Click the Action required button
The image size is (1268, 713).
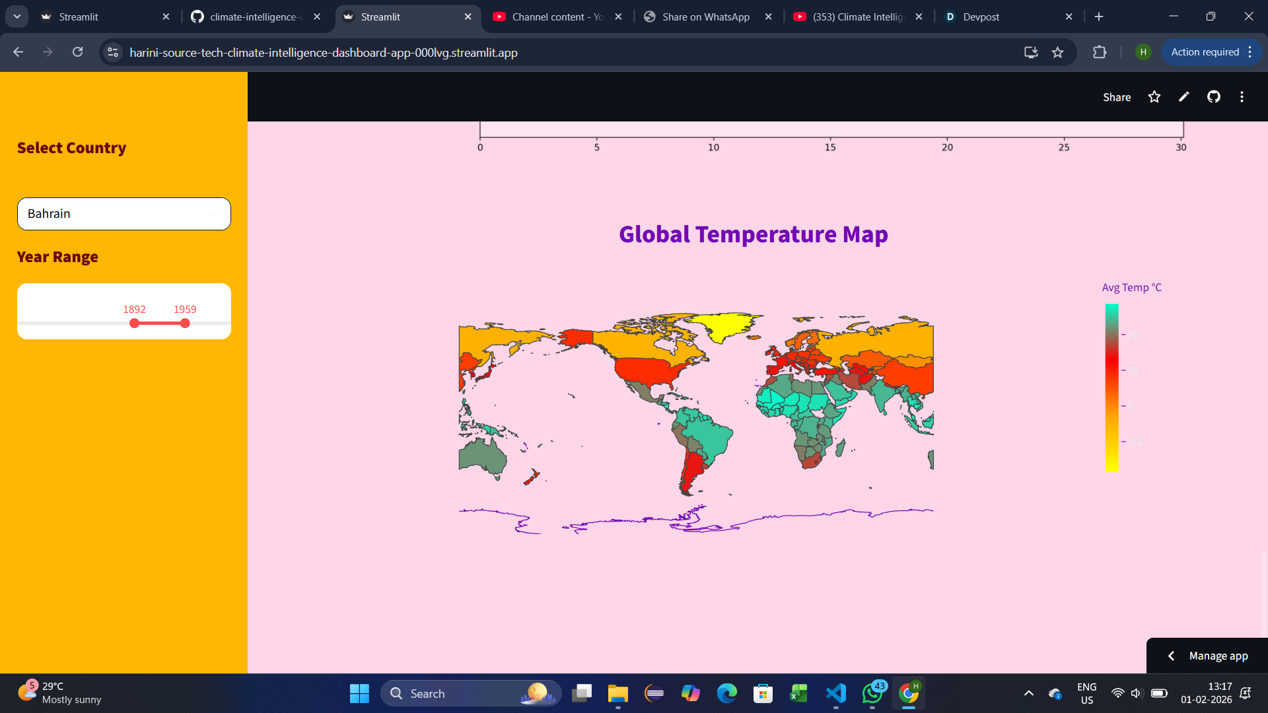pyautogui.click(x=1205, y=52)
